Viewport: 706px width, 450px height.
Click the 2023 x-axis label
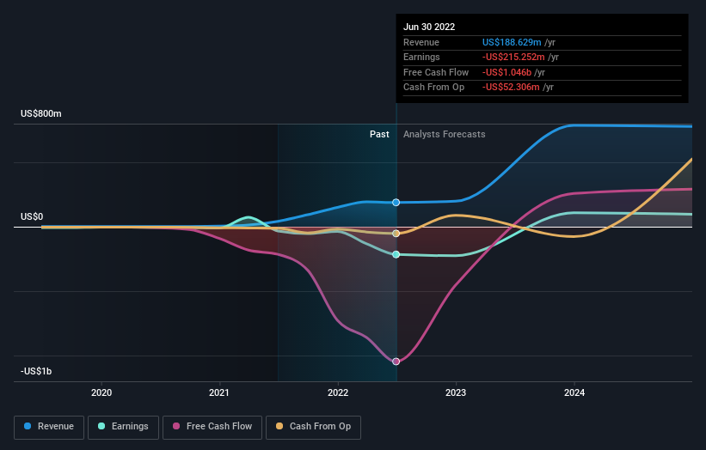(x=456, y=392)
